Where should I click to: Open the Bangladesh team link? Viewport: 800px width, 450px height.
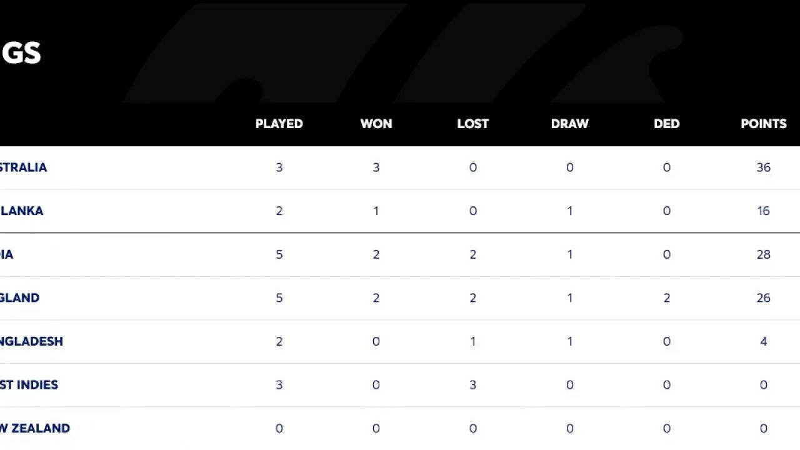[x=31, y=341]
